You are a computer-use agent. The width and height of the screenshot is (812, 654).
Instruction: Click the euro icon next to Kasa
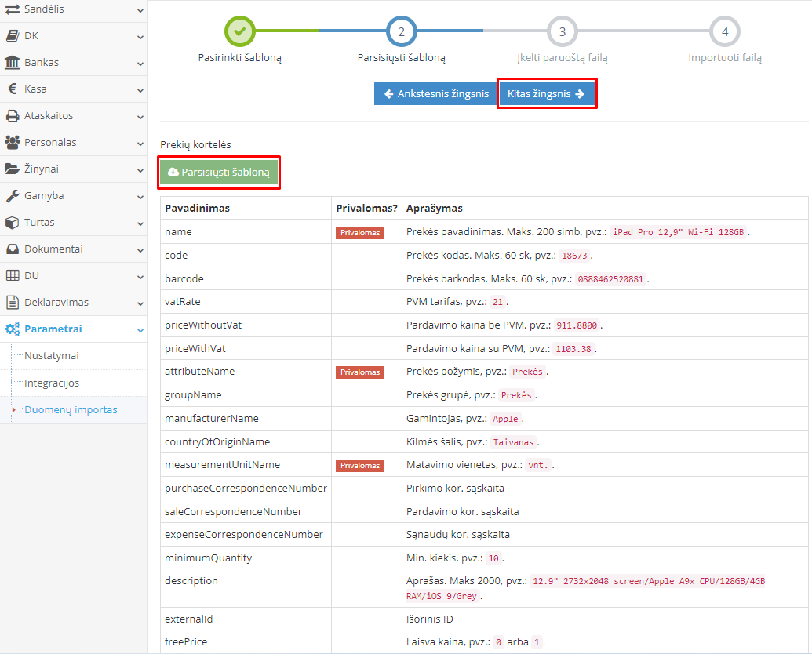[13, 89]
